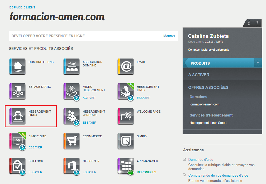The width and height of the screenshot is (266, 184).
Task: Click the SITELOCK label
Action: point(36,161)
